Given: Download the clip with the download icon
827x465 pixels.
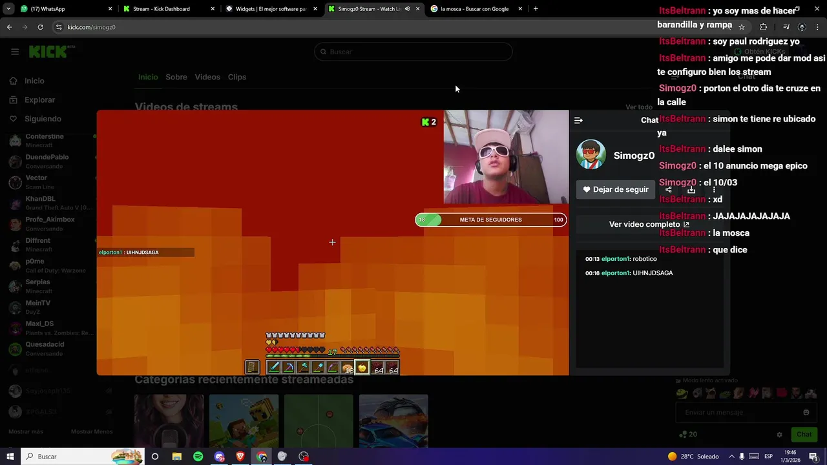Looking at the screenshot, I should click(691, 190).
